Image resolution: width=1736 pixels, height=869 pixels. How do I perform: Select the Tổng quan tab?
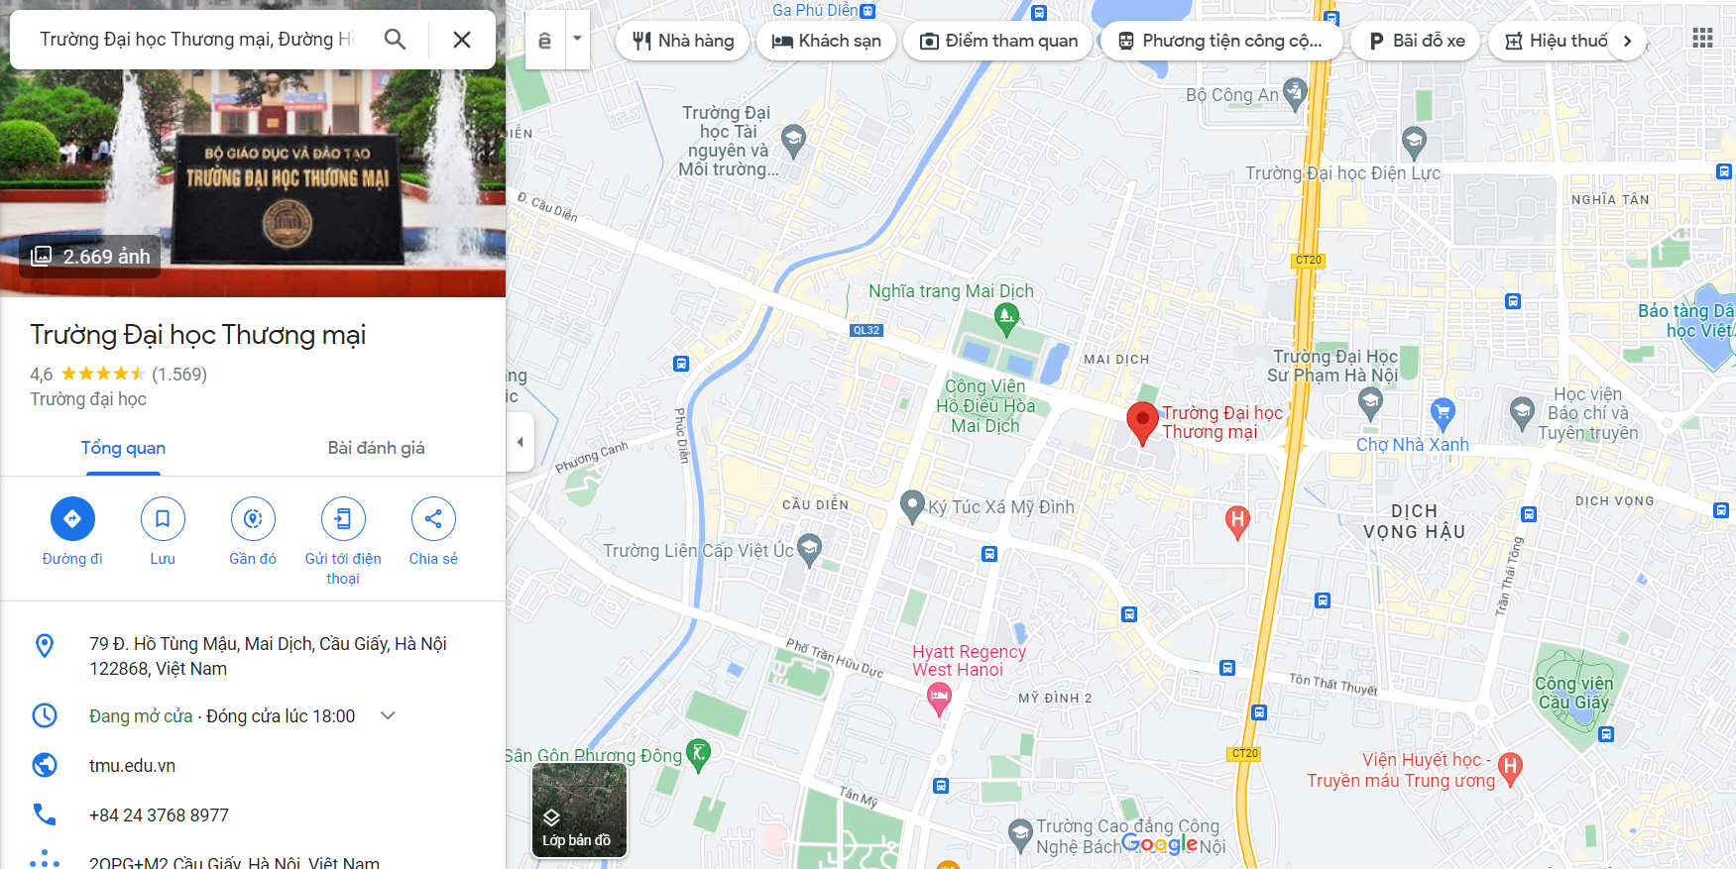click(123, 448)
